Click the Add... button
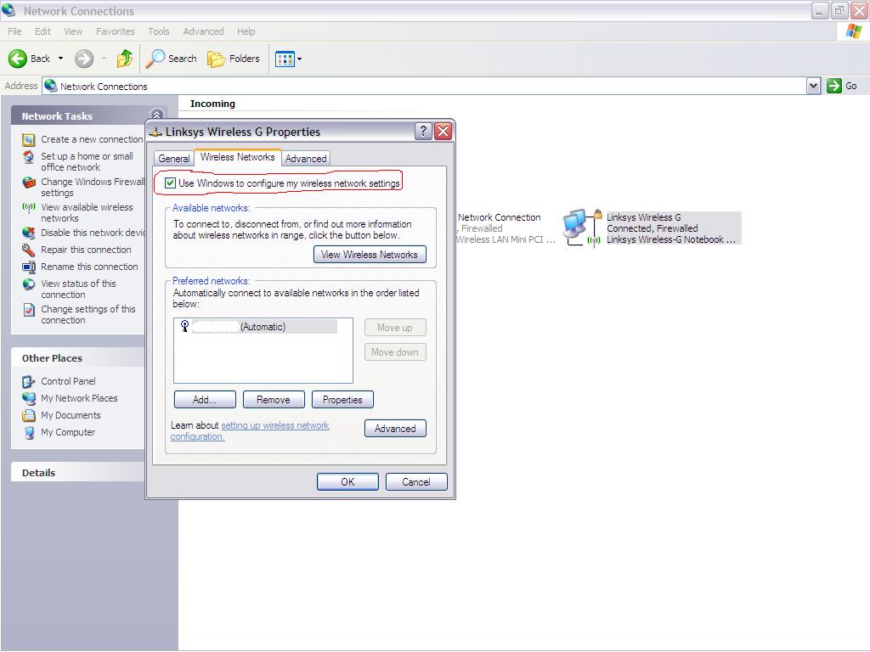The image size is (870, 652). (x=205, y=400)
